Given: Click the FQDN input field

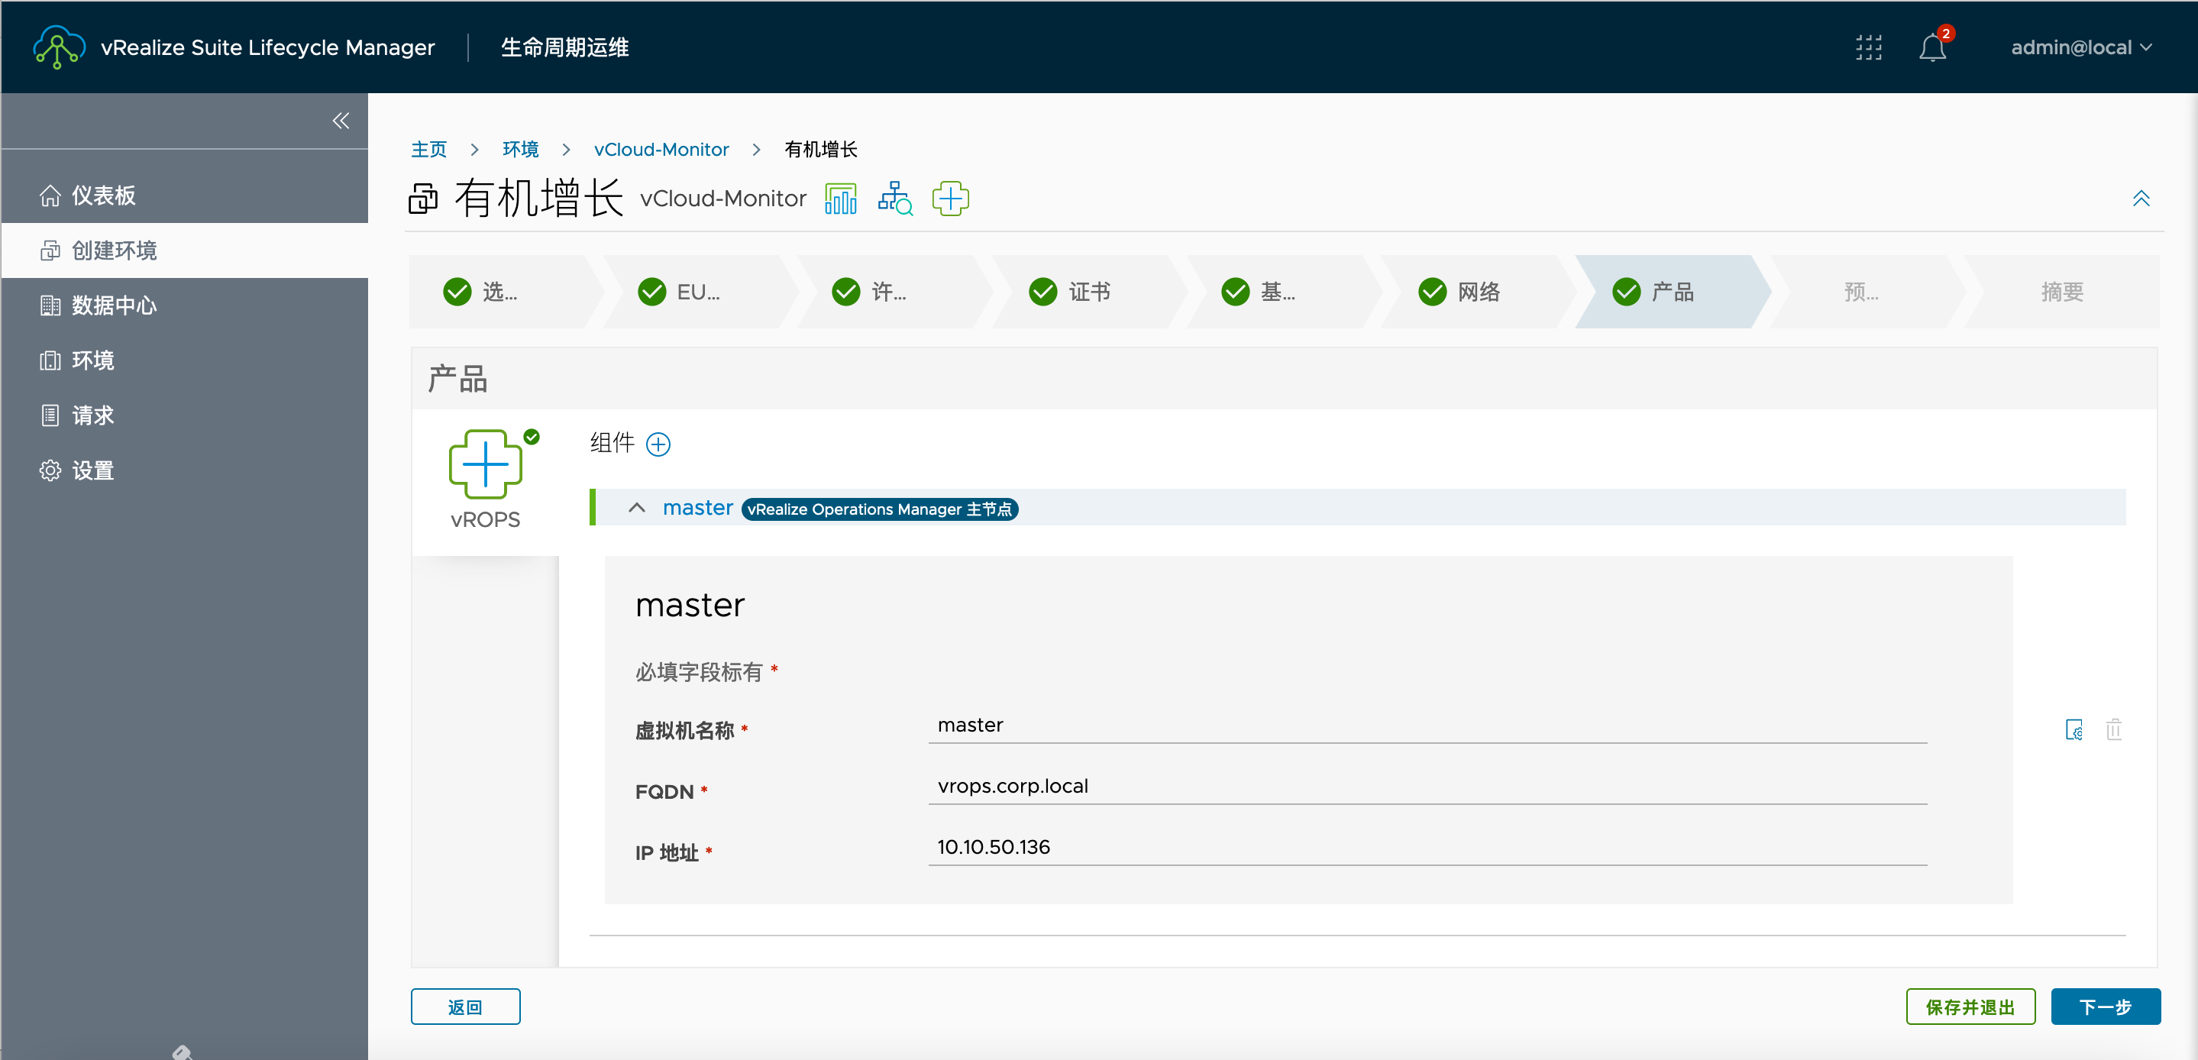Looking at the screenshot, I should (1427, 787).
